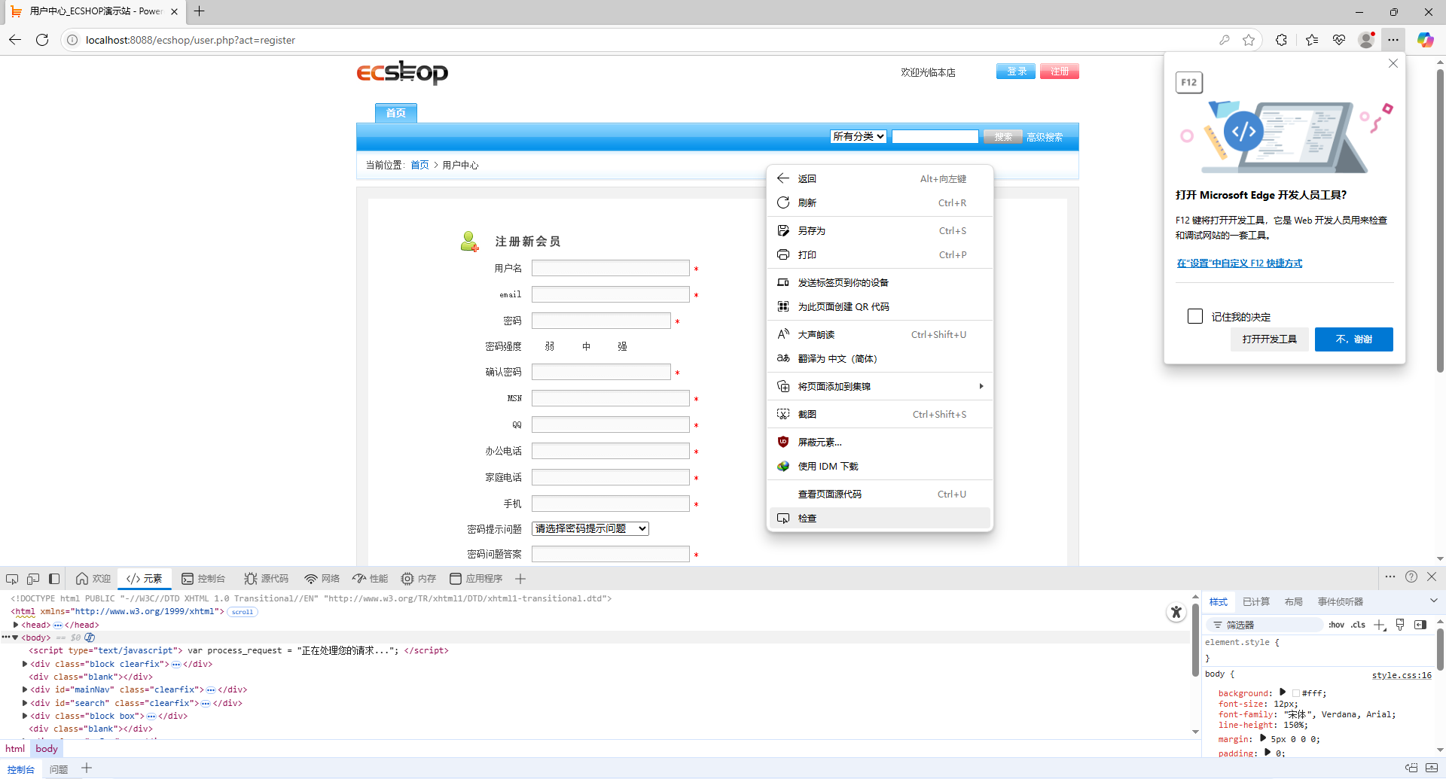Click the 用户名 input field

click(x=611, y=268)
